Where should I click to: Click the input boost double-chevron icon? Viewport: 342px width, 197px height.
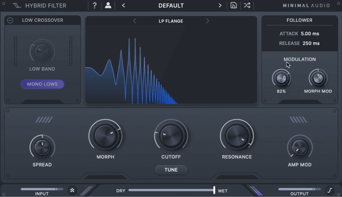click(72, 190)
